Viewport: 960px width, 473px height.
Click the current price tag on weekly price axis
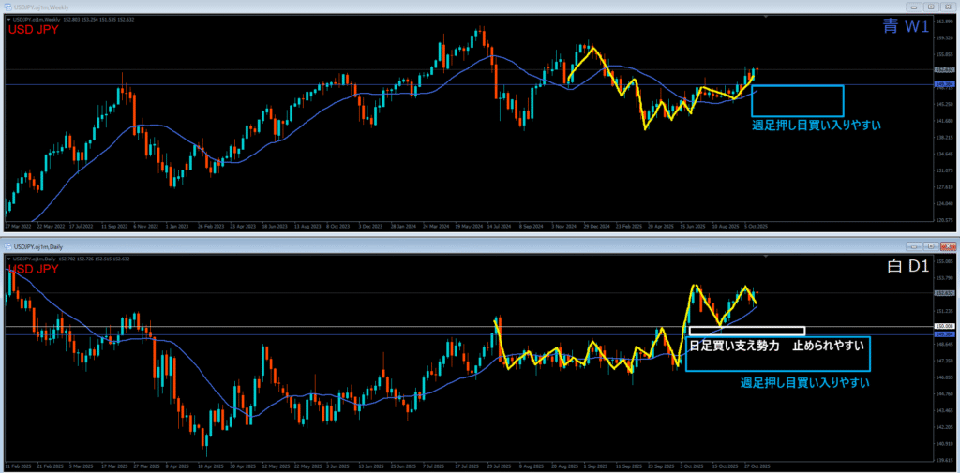(x=943, y=69)
